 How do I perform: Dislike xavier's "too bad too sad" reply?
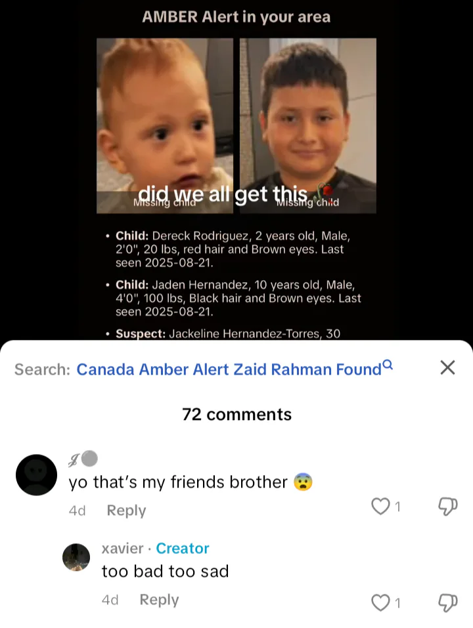click(447, 602)
